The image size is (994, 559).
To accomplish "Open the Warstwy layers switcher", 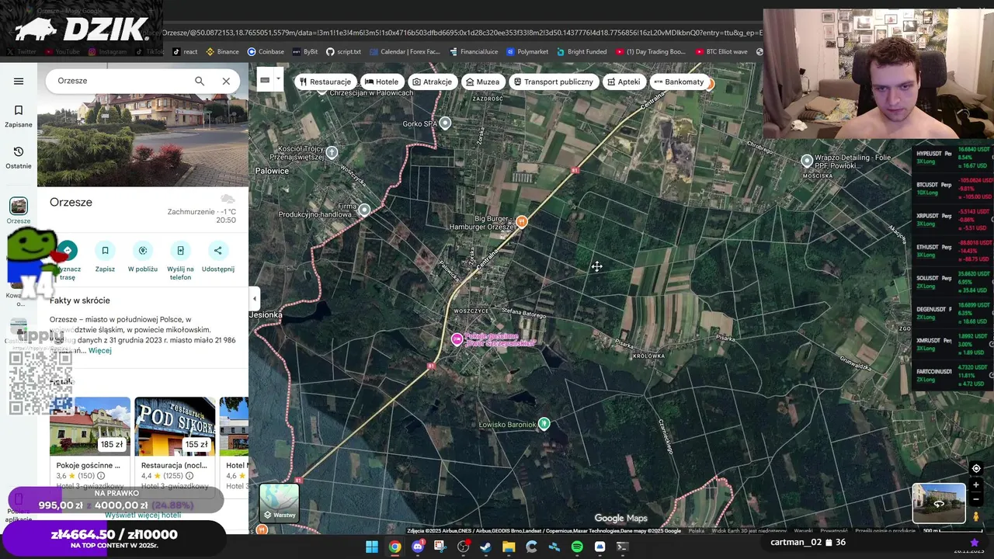I will [x=279, y=502].
